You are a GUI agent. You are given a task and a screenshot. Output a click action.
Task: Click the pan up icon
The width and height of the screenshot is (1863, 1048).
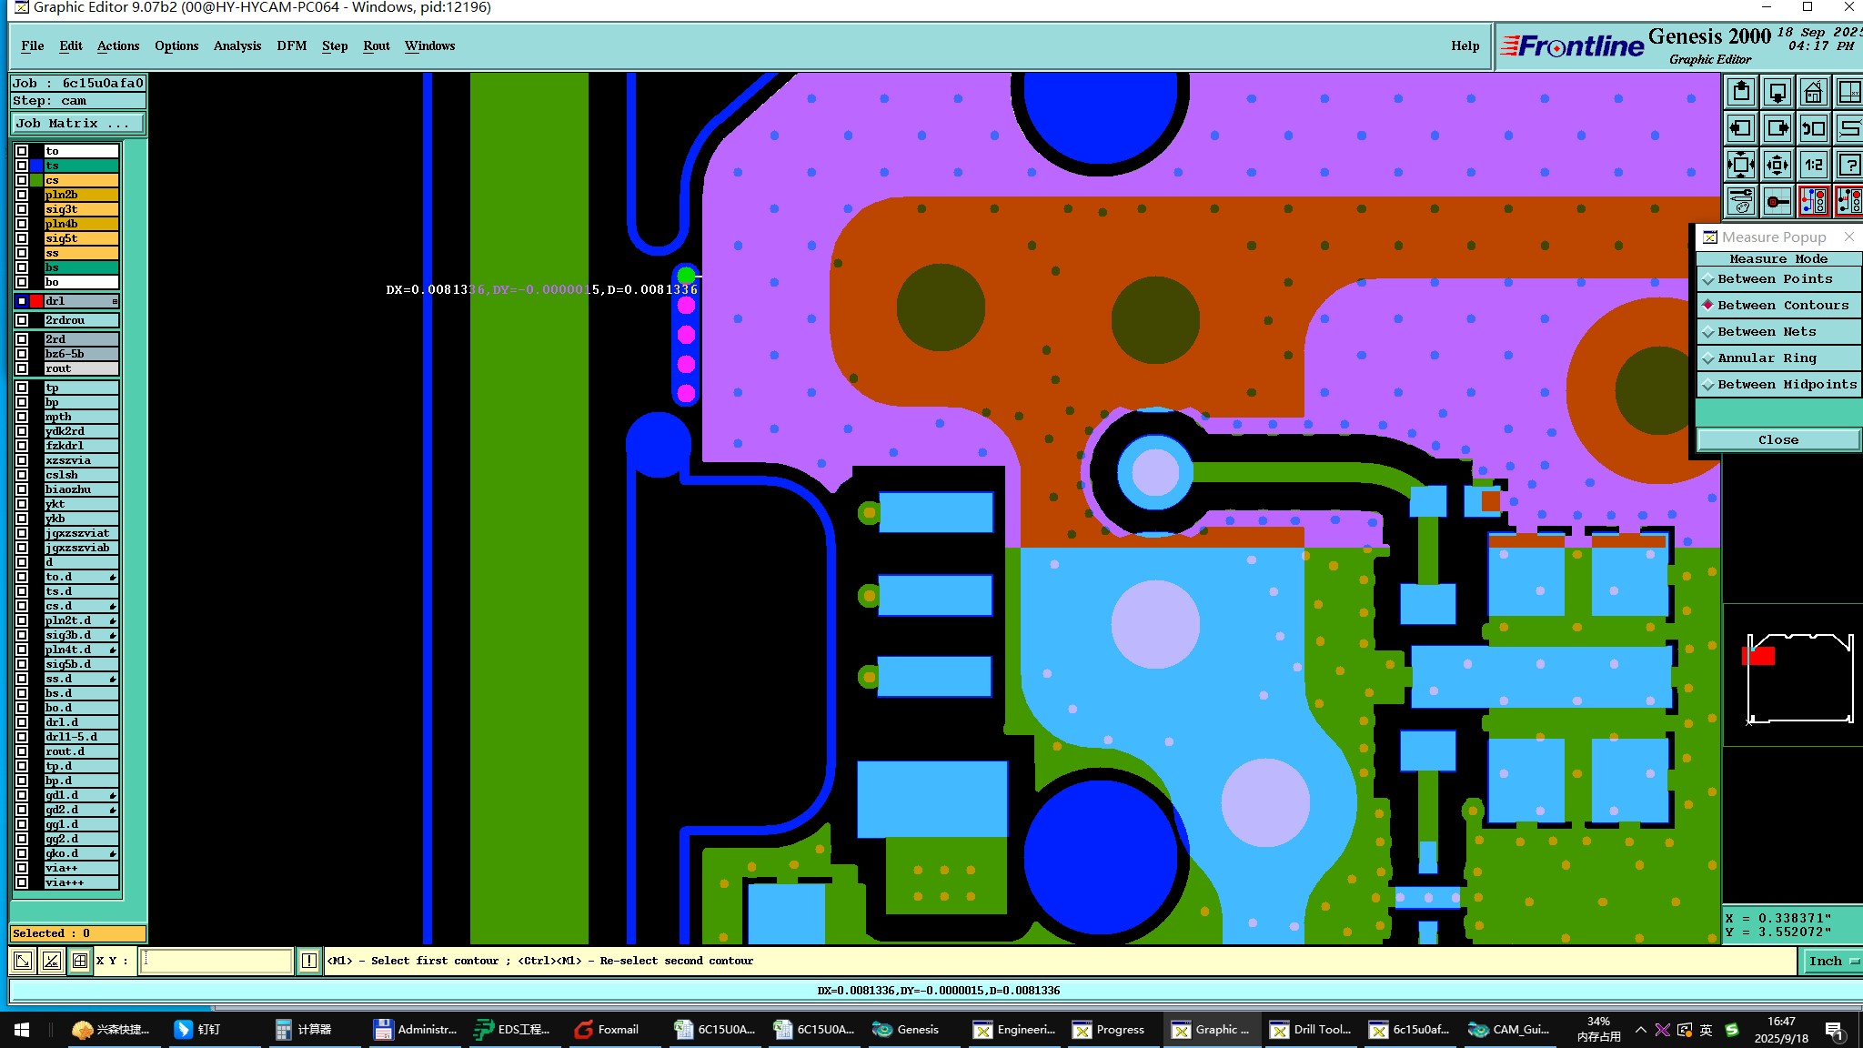[1741, 93]
